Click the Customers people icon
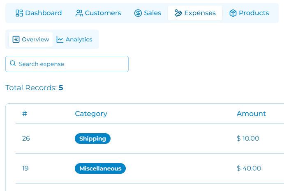This screenshot has width=284, height=191. (79, 13)
